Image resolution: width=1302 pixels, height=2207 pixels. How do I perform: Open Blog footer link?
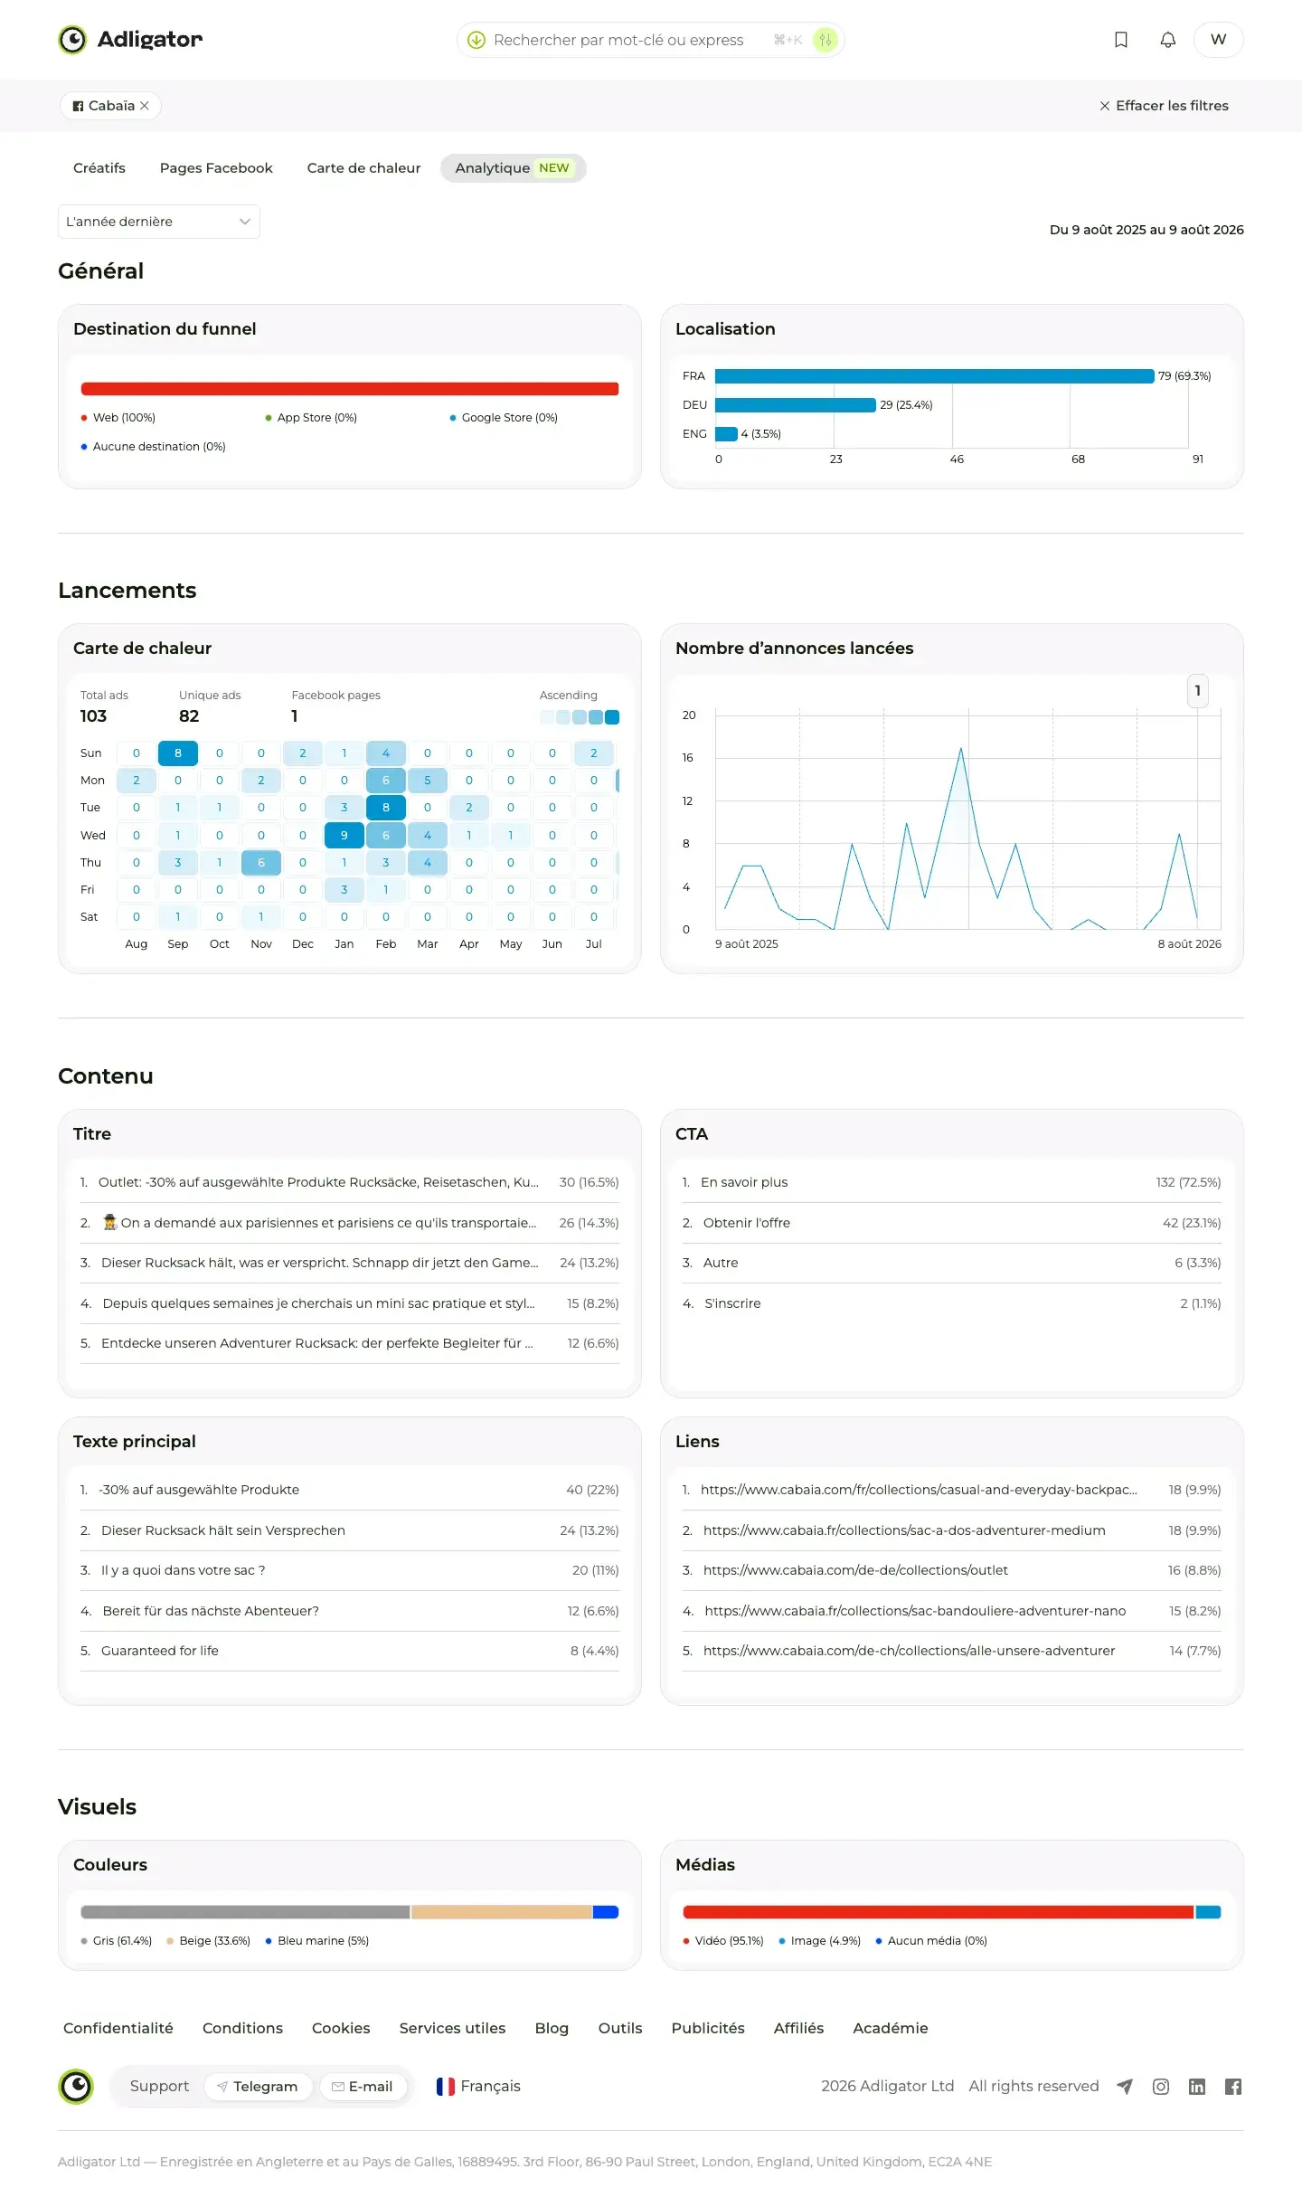click(552, 2028)
